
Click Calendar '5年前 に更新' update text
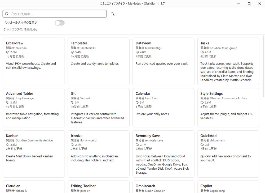tap(144, 107)
